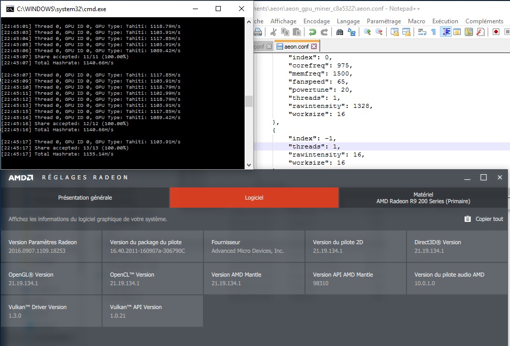Click the Print icon in Notepad++ toolbar
Image resolution: width=510 pixels, height=346 pixels.
pos(258,32)
